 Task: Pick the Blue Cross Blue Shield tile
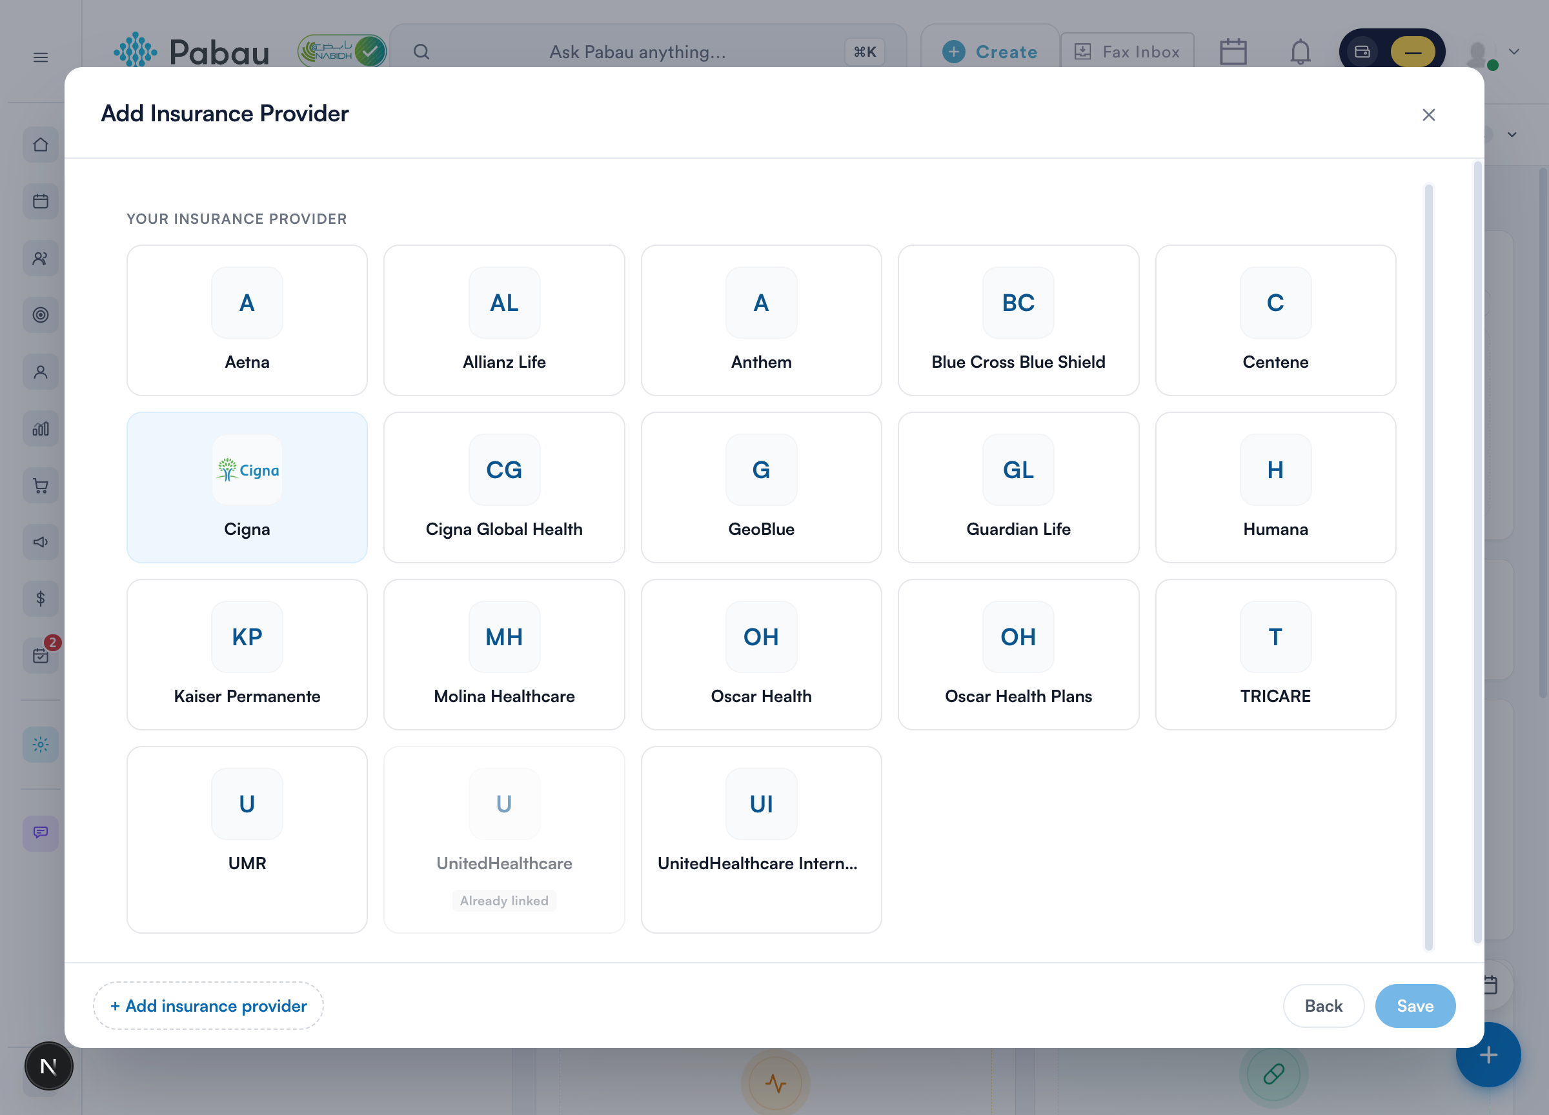point(1018,320)
